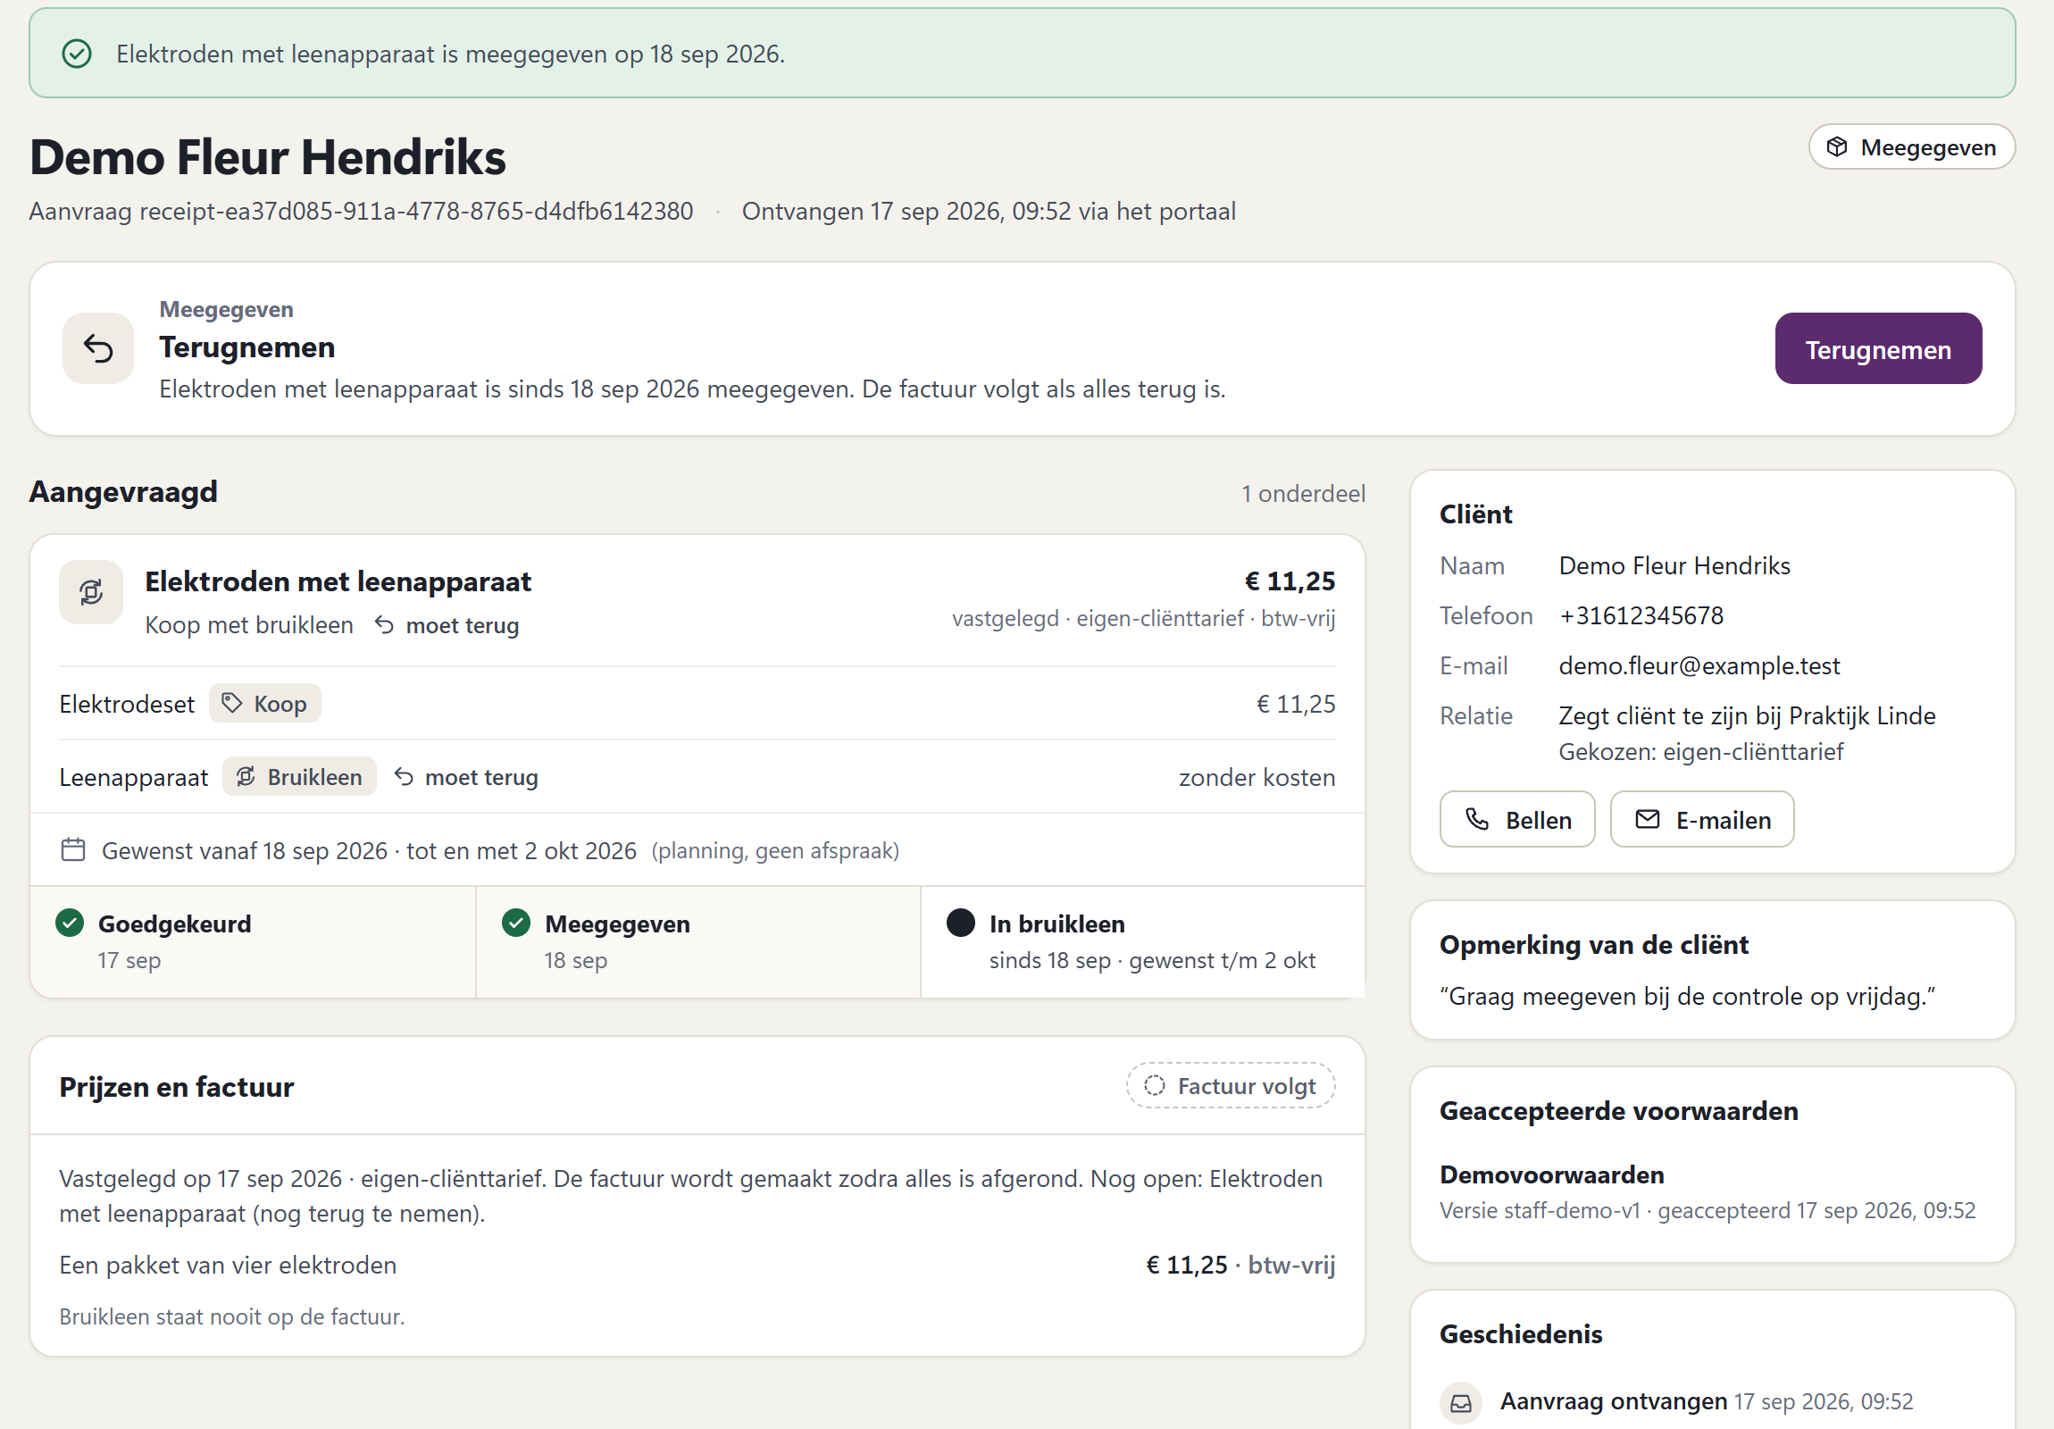This screenshot has height=1429, width=2054.
Task: Click the Meegegeven status pill at the top right
Action: [x=1912, y=146]
